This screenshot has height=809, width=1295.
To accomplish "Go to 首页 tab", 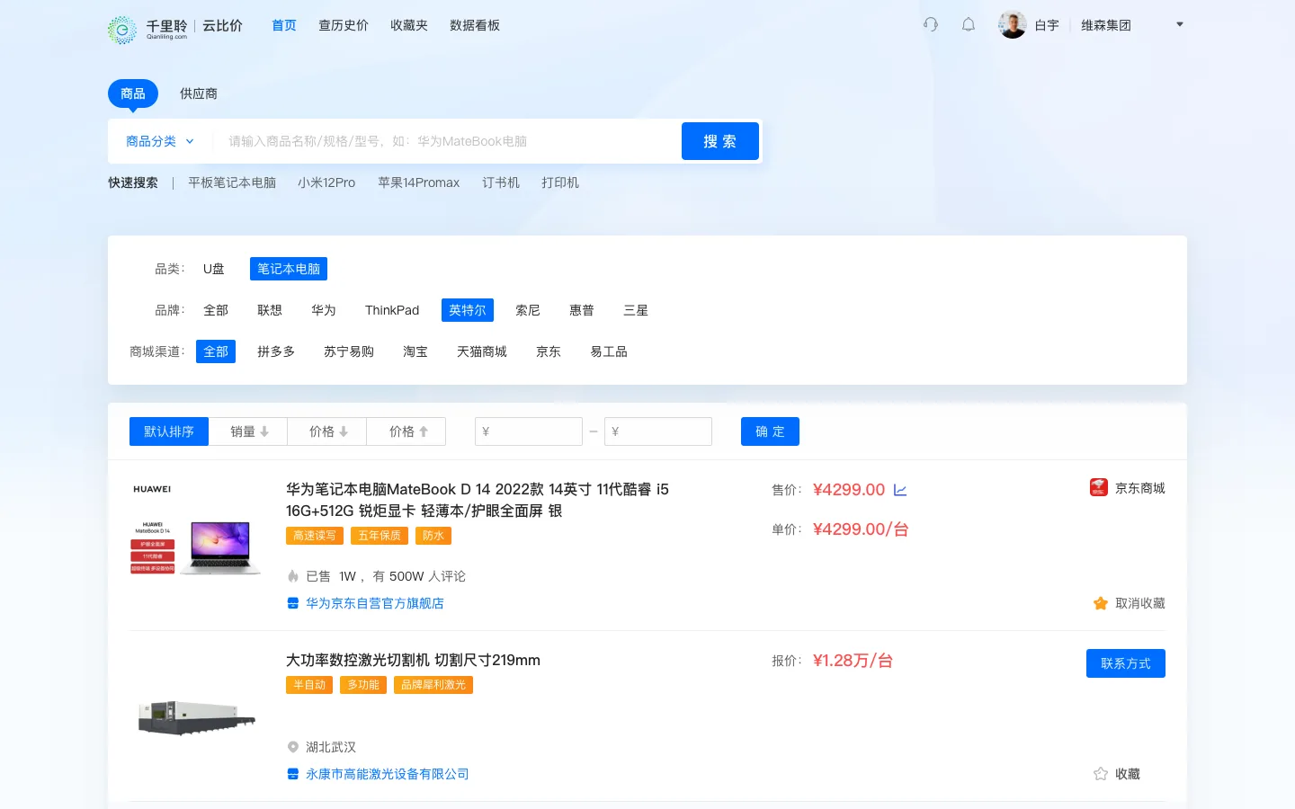I will pyautogui.click(x=284, y=25).
